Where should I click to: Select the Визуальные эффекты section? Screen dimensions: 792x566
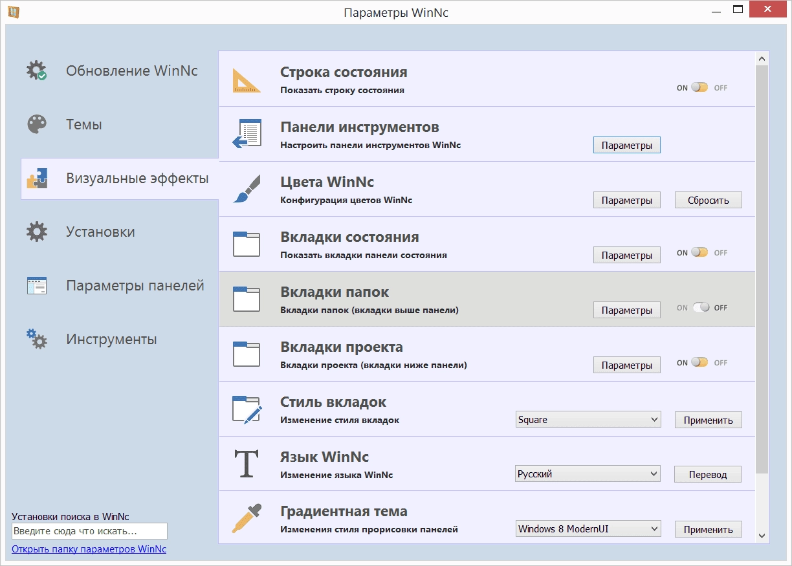[119, 178]
